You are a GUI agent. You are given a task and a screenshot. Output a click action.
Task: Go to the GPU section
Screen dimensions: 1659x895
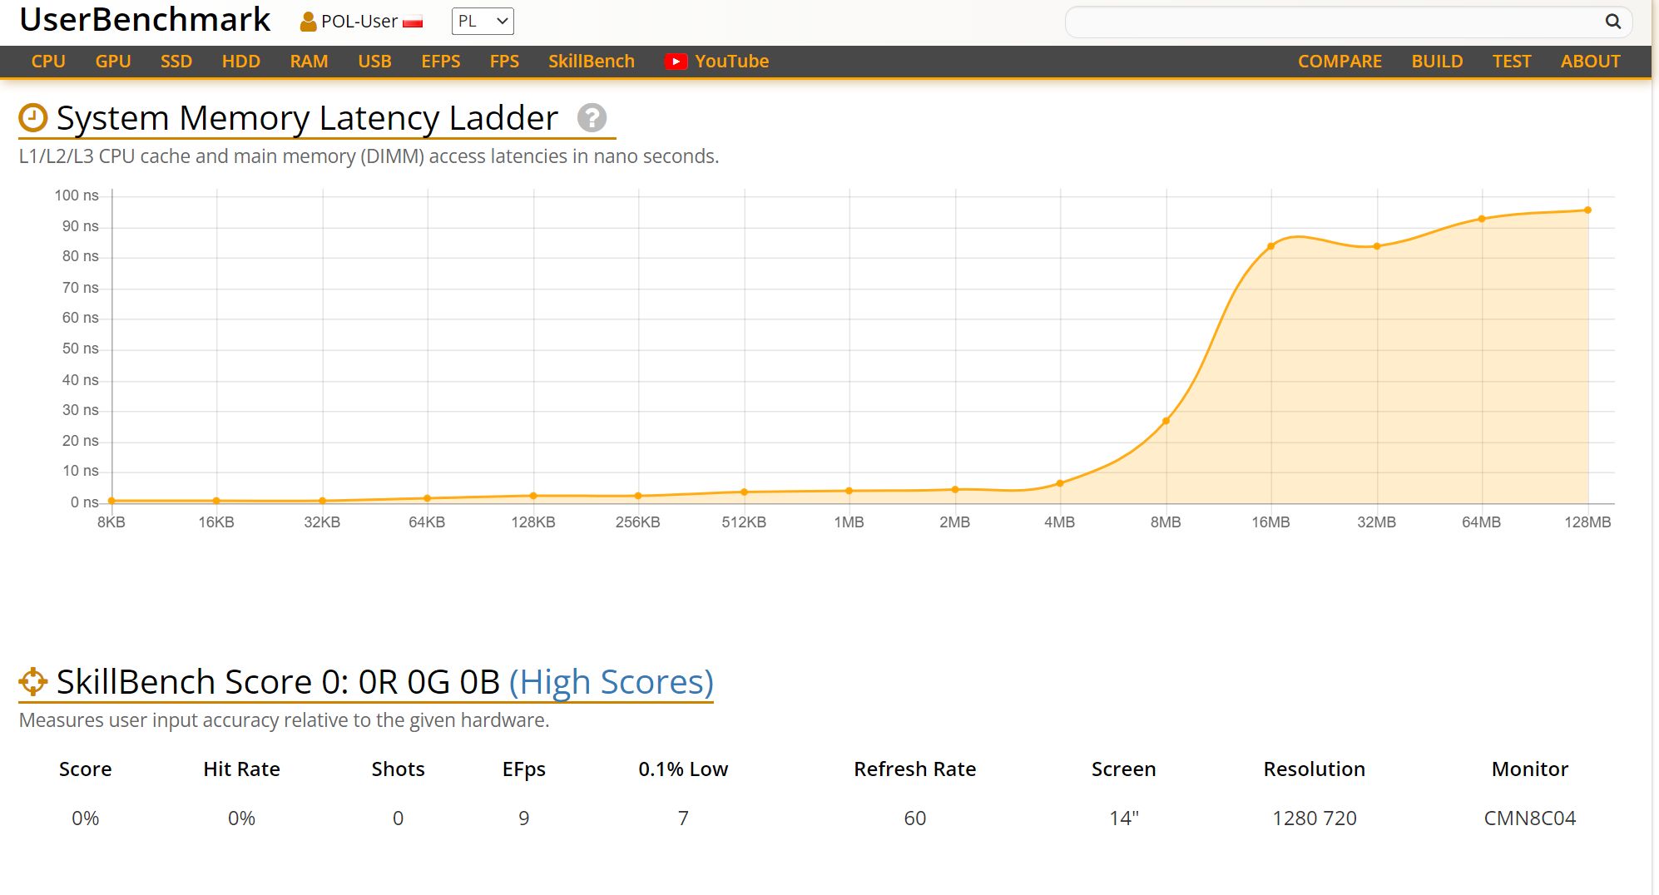pyautogui.click(x=113, y=62)
